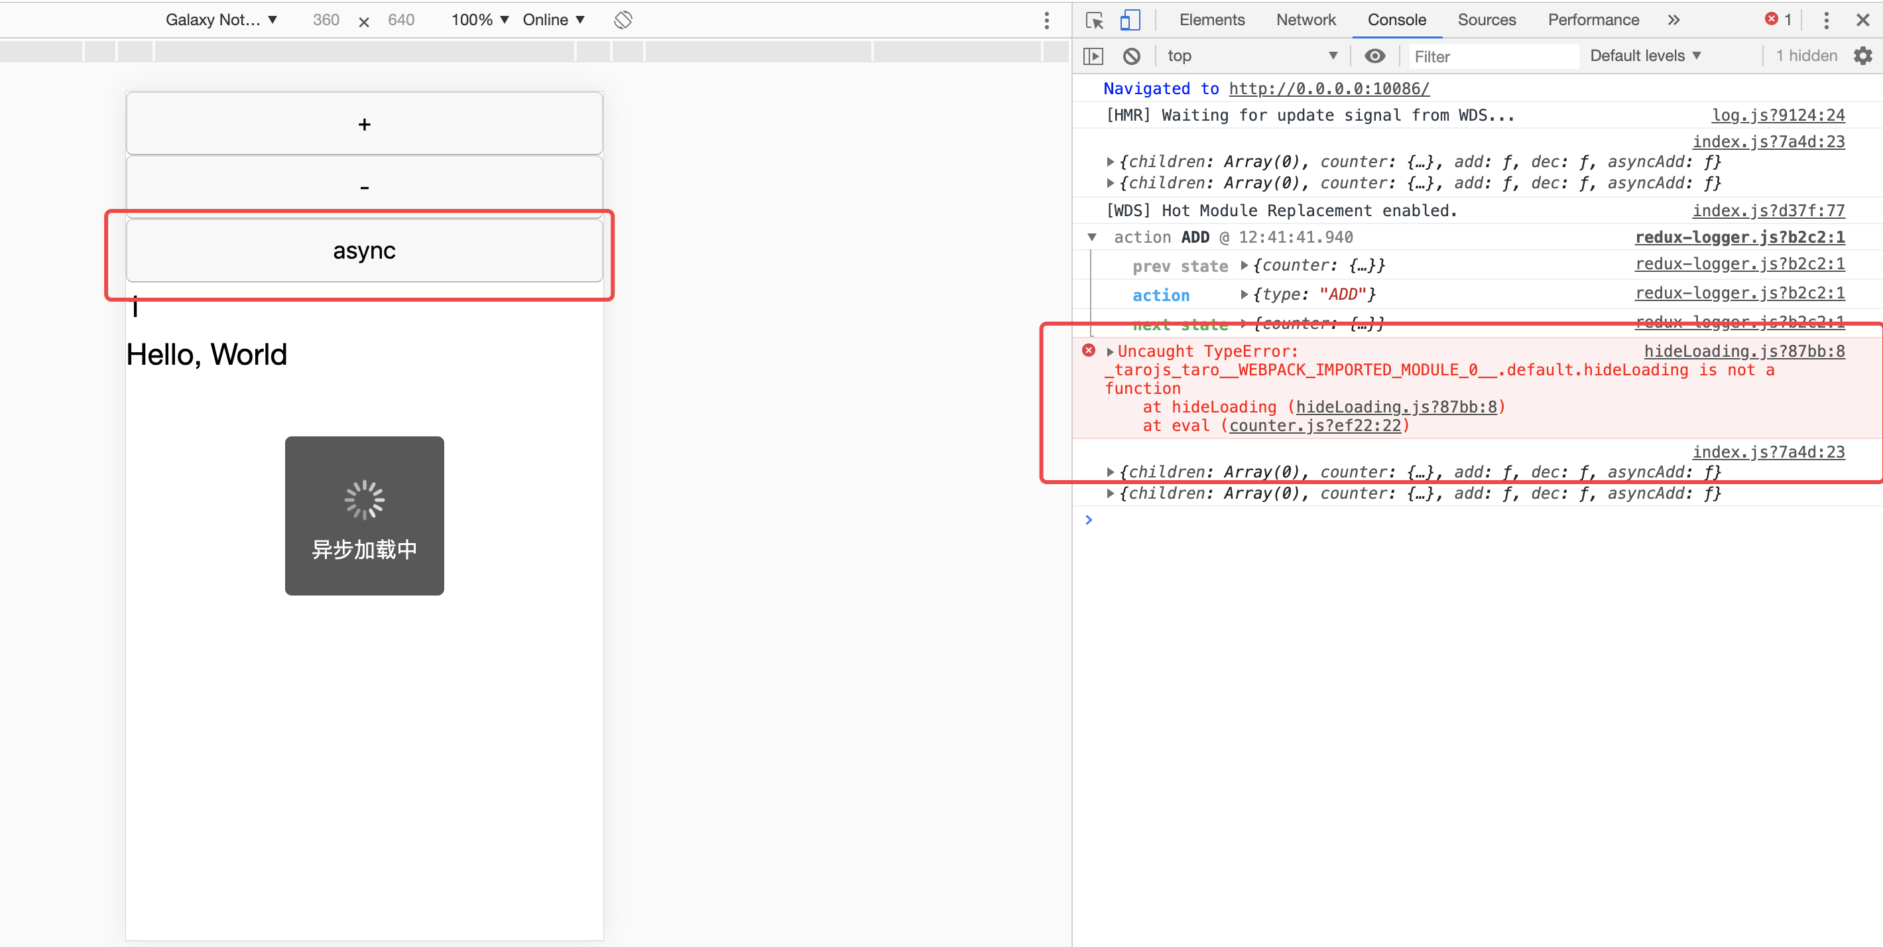Screen dimensions: 1883x947
Task: Select the inspect element tool
Action: click(x=1094, y=20)
